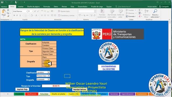172x97 pixels.
Task: Open Tipo dropdown showing Primera Clase
Action: [x=49, y=76]
